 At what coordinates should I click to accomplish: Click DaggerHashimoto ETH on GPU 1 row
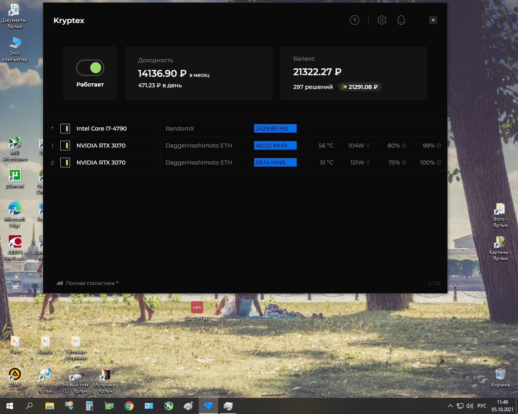point(199,146)
